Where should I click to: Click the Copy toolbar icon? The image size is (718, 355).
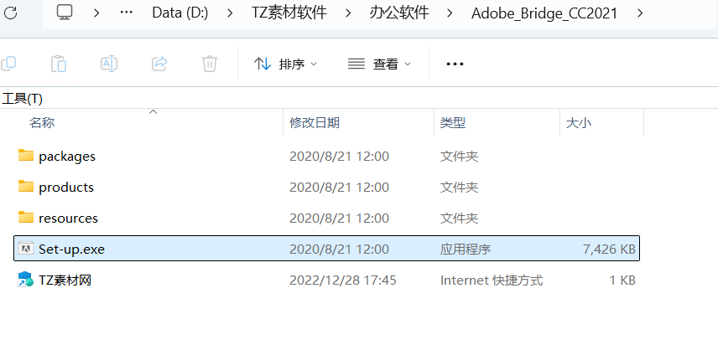(x=8, y=64)
